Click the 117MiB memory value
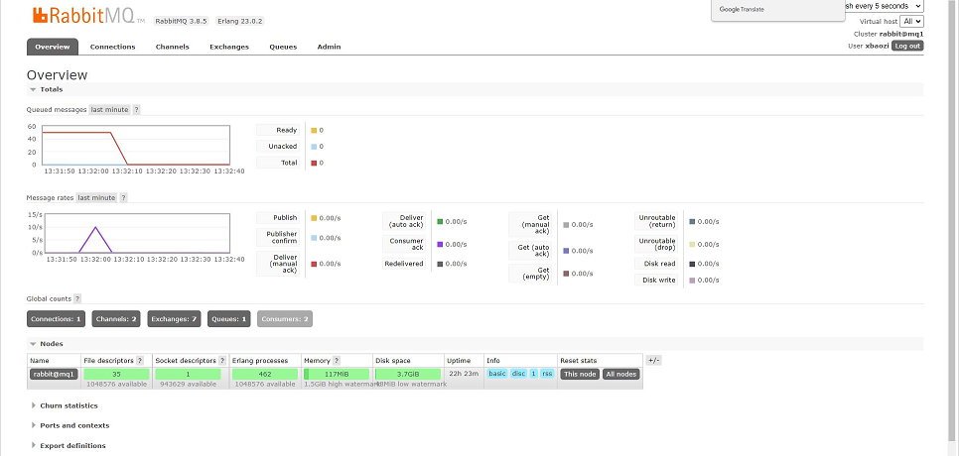The image size is (959, 456). pos(337,374)
